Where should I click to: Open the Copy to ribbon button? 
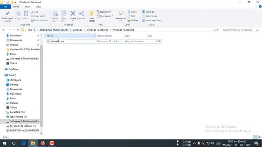coord(63,16)
